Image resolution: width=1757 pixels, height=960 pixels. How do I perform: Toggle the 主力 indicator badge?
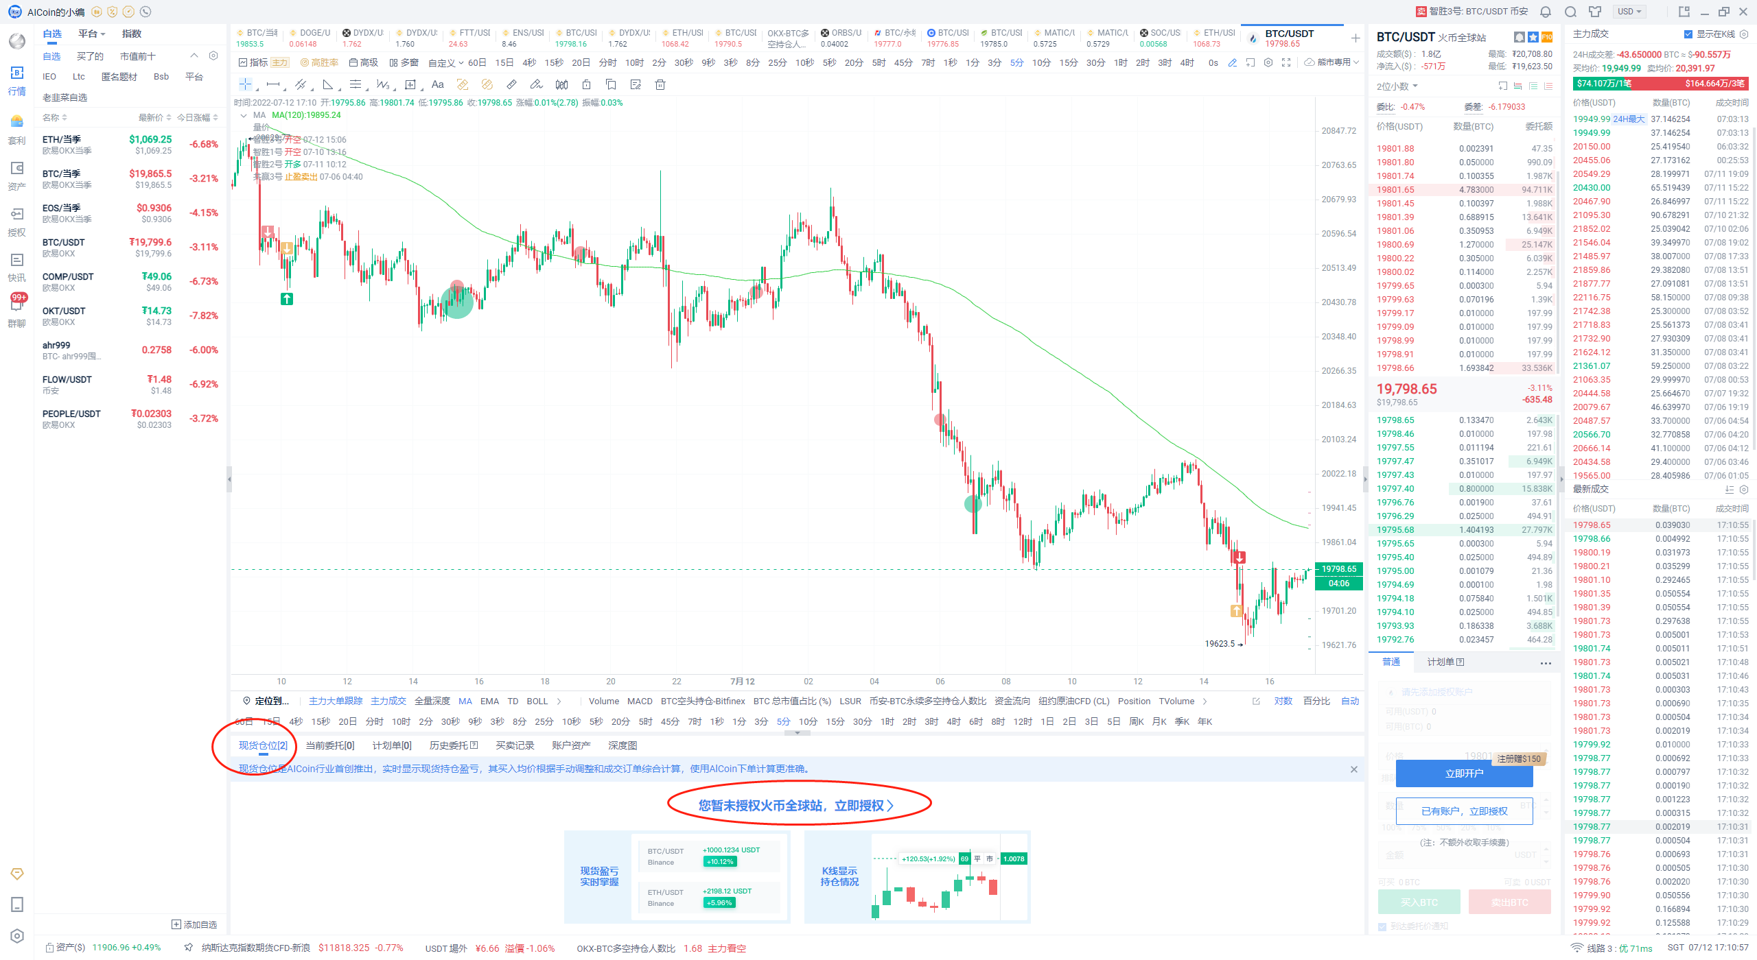[279, 62]
